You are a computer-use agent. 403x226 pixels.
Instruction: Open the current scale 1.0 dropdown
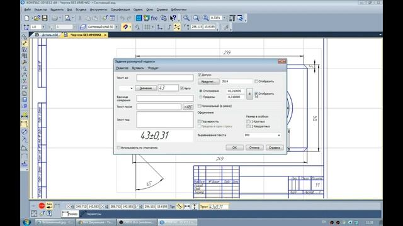pyautogui.click(x=43, y=27)
